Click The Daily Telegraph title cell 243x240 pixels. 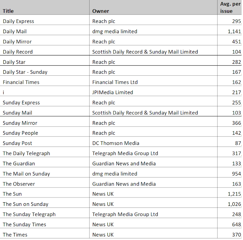[26, 153]
